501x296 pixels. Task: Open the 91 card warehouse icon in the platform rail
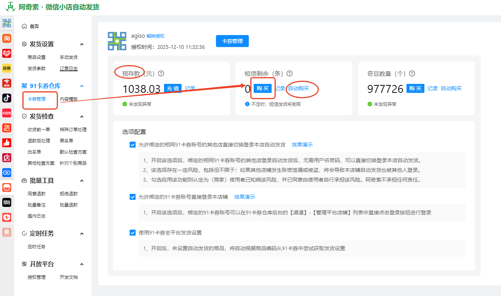[x=7, y=23]
